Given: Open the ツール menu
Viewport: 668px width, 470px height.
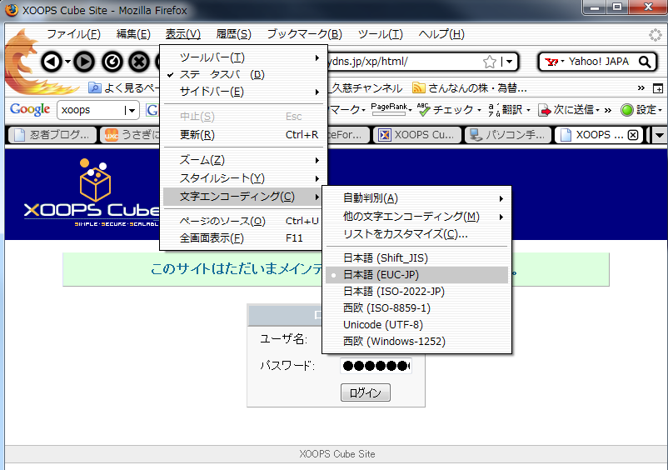Looking at the screenshot, I should (x=380, y=34).
